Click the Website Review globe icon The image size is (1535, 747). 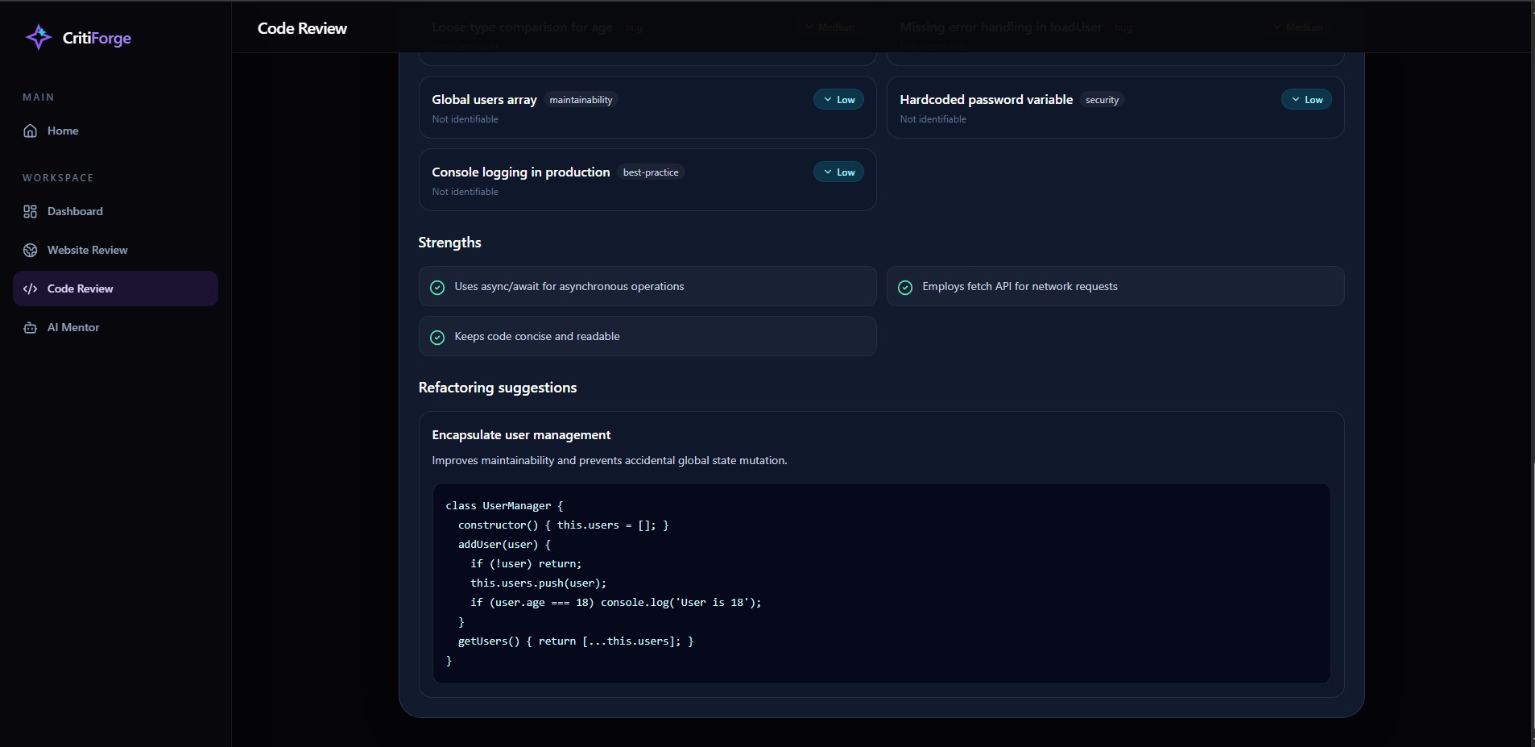[x=31, y=250]
